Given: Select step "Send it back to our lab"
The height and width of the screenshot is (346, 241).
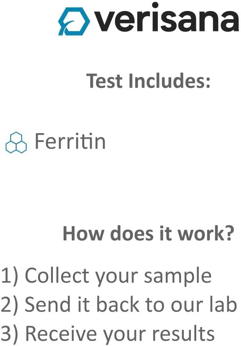Looking at the screenshot, I should 131,304.
